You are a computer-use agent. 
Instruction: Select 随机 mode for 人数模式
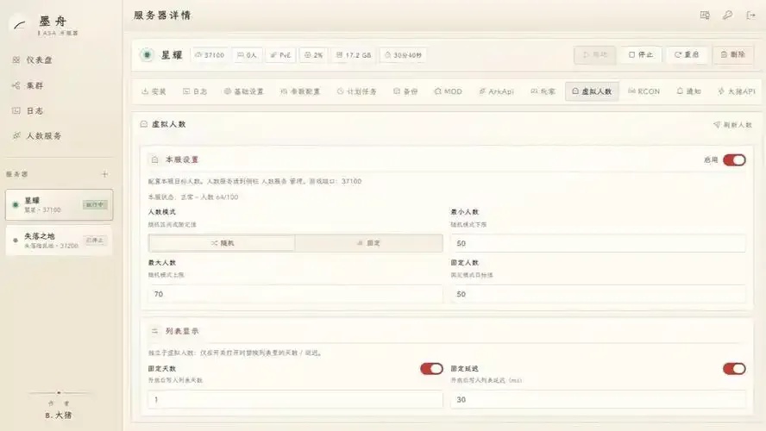coord(222,243)
